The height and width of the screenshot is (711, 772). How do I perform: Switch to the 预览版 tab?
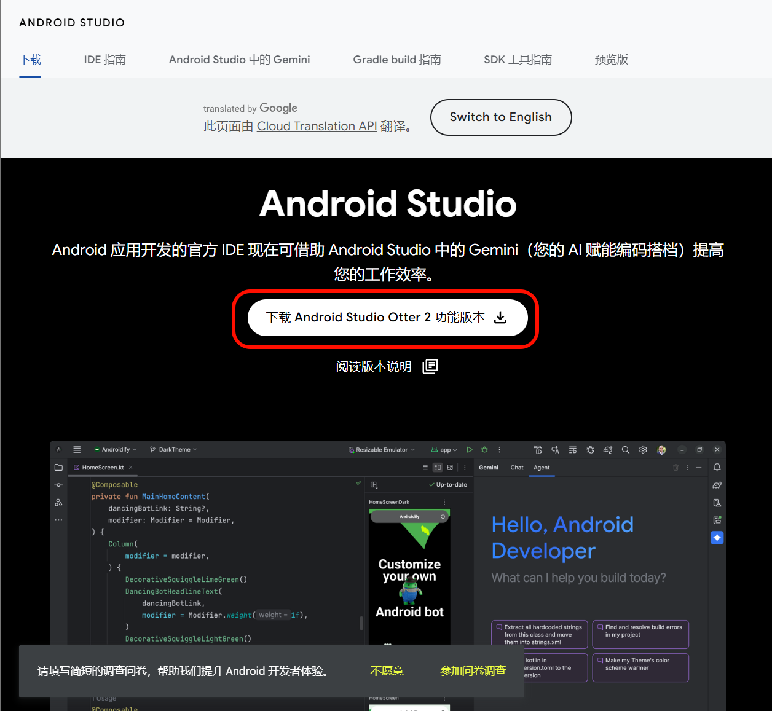(612, 60)
